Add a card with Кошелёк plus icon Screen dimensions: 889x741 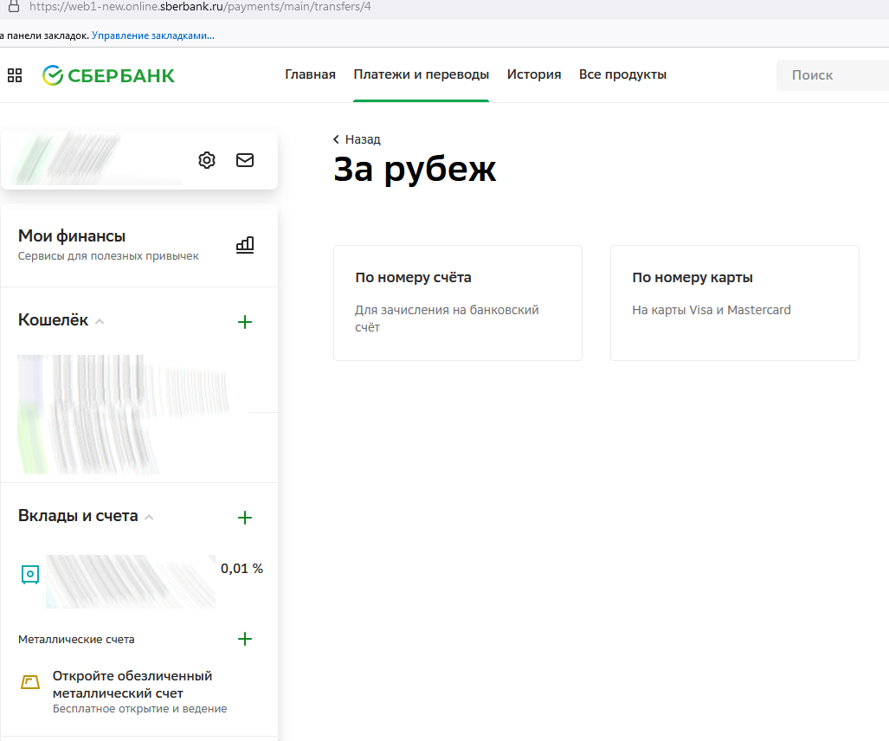pos(245,322)
